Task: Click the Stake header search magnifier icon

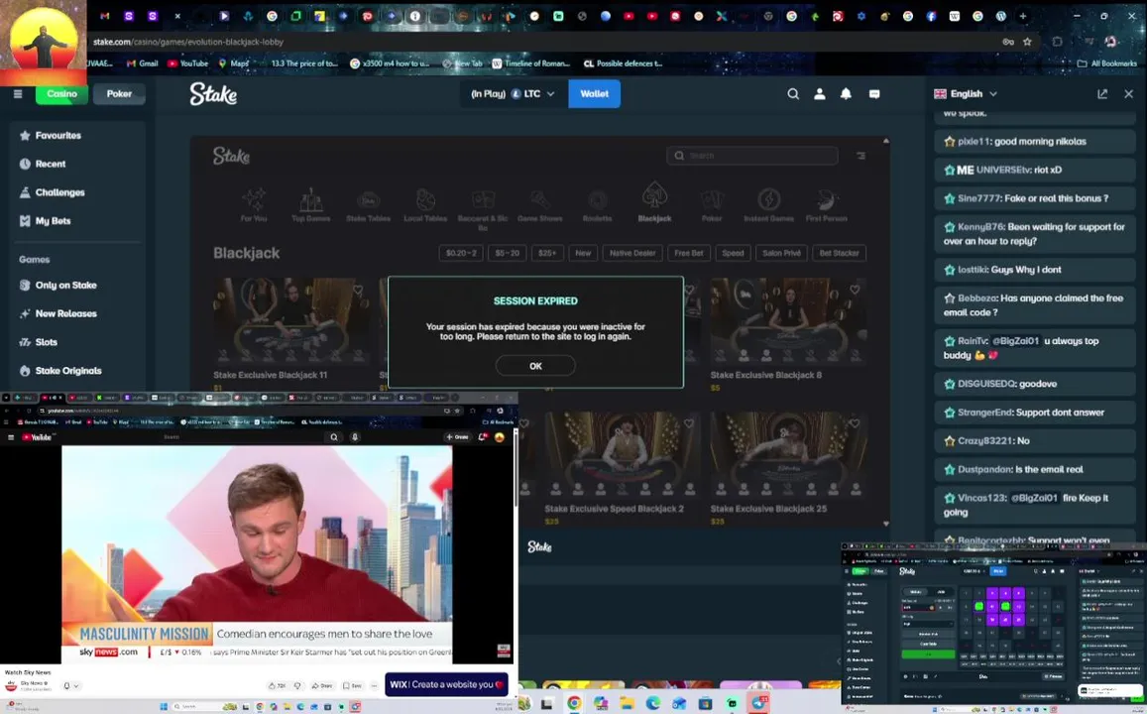Action: pos(793,93)
